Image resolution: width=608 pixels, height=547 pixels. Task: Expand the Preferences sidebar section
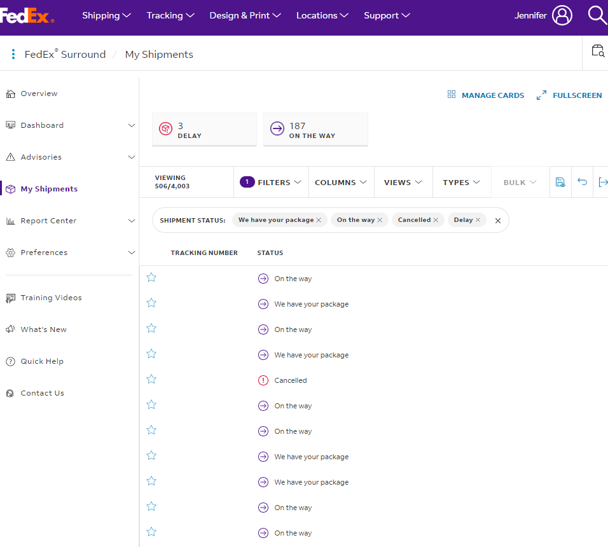132,253
